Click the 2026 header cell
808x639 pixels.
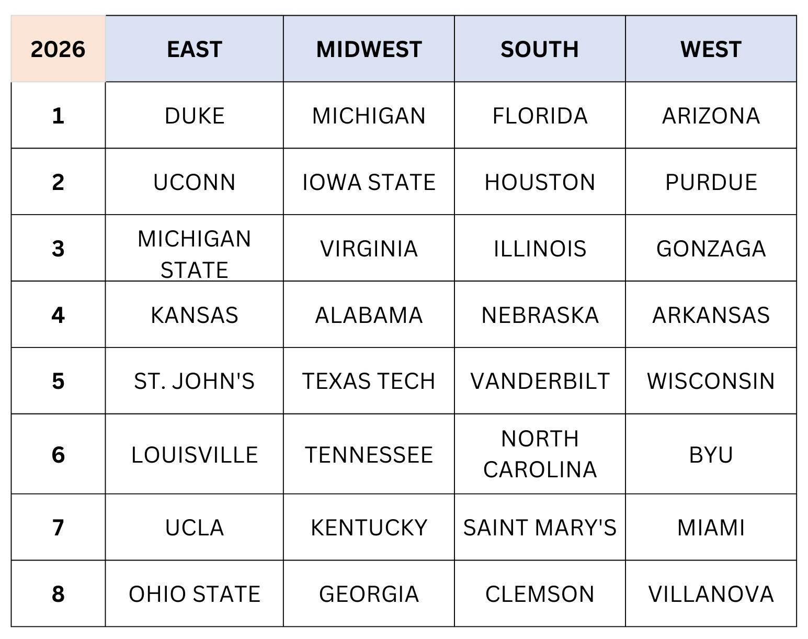58,49
